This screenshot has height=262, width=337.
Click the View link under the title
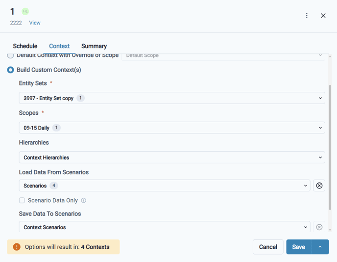click(35, 23)
